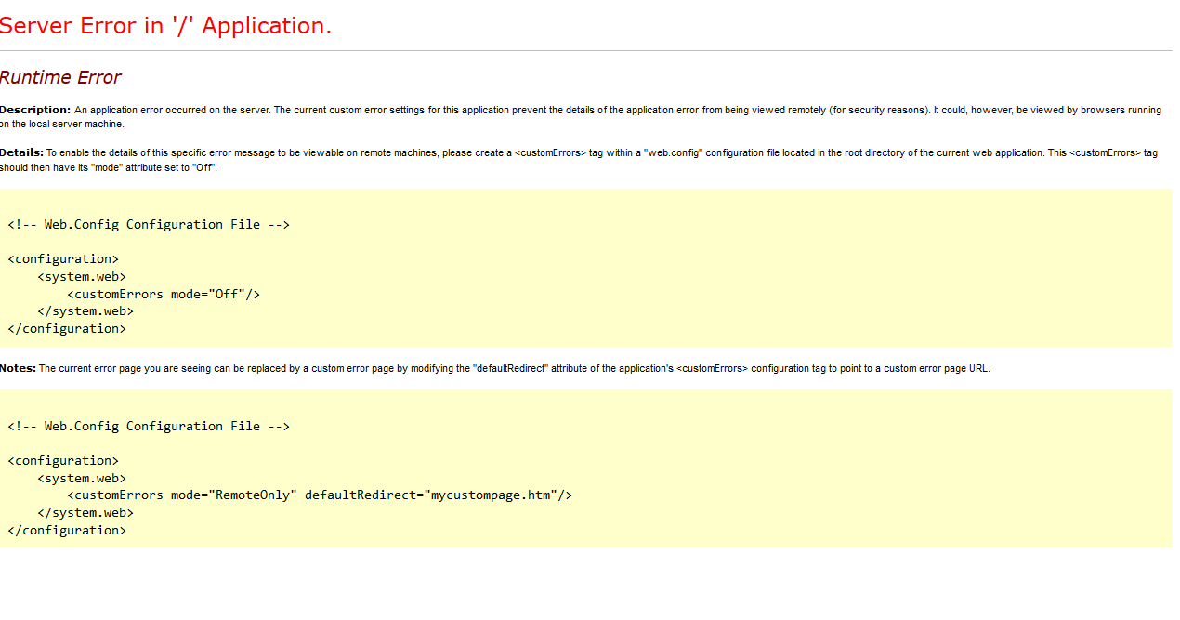Click the Web.Config comment line in second code block
Image resolution: width=1180 pixels, height=620 pixels.
[149, 426]
